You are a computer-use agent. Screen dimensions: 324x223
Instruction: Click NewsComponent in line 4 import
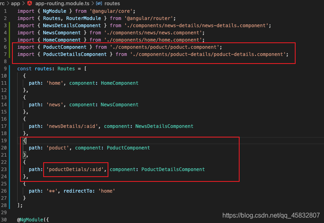(62, 33)
